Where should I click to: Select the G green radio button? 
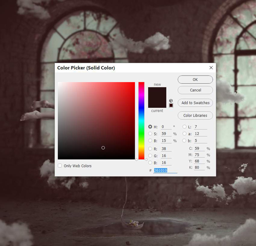click(x=150, y=156)
